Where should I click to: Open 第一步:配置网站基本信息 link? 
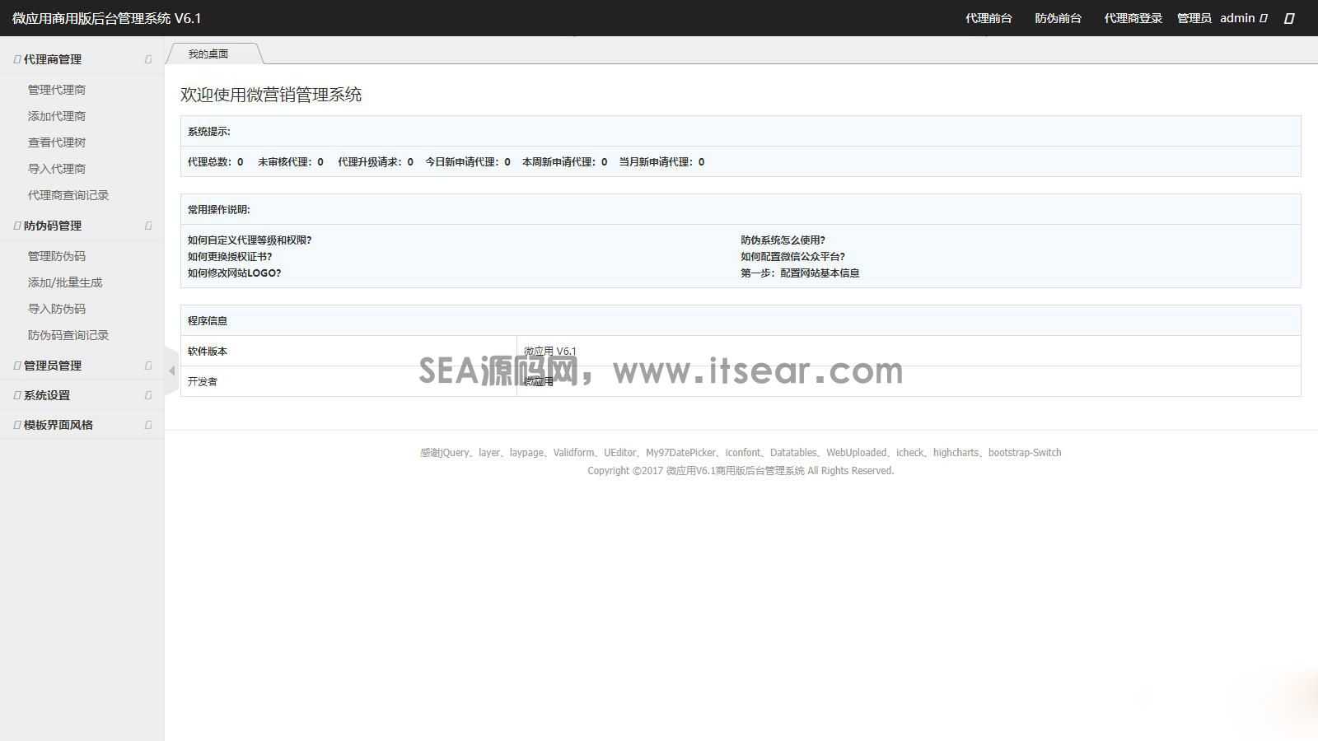(800, 273)
